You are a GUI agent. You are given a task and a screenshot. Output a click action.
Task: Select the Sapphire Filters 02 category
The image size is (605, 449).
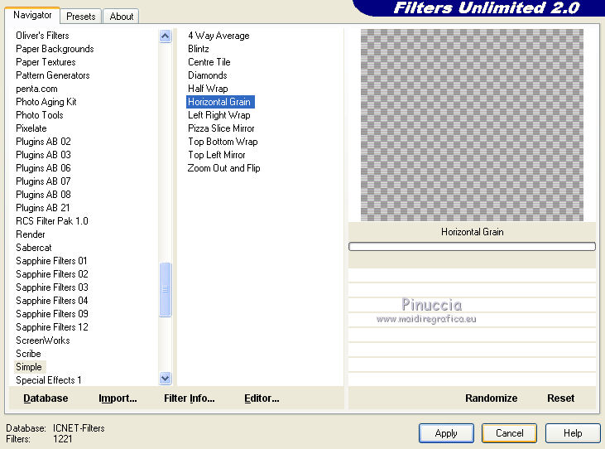coord(51,274)
